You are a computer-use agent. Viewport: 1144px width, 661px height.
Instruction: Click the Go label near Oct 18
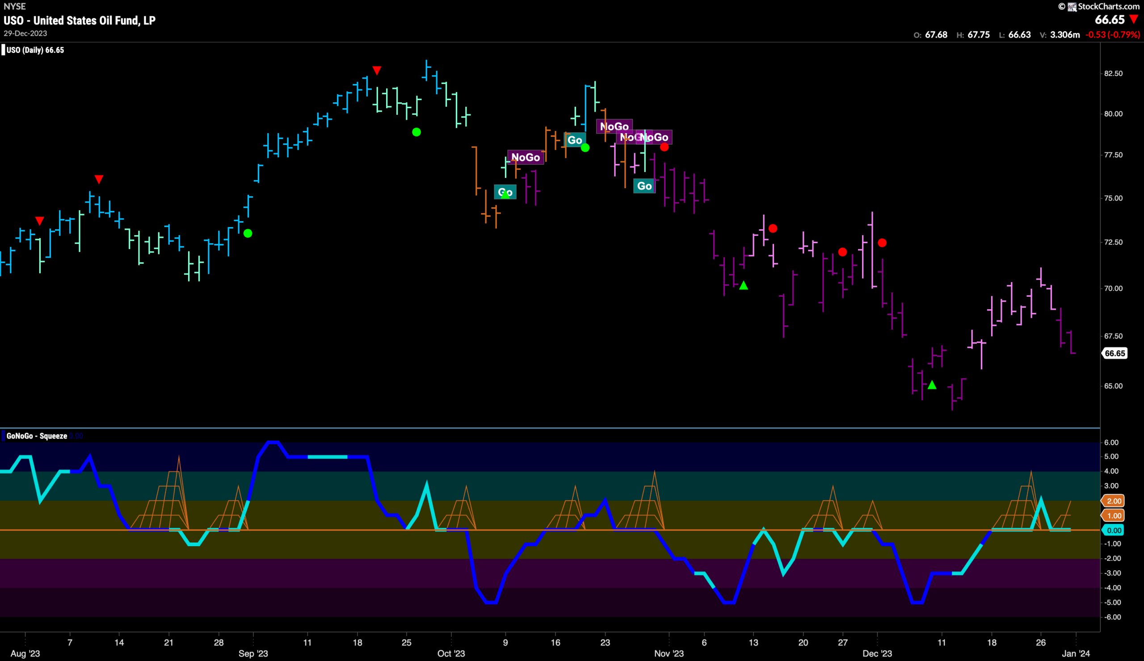click(575, 140)
